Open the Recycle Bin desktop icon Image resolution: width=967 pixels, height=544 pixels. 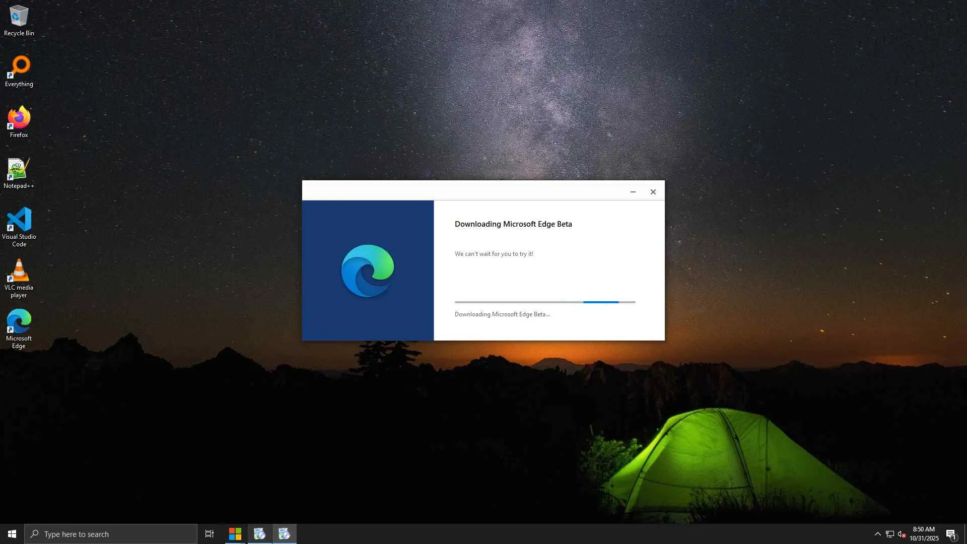pyautogui.click(x=19, y=20)
